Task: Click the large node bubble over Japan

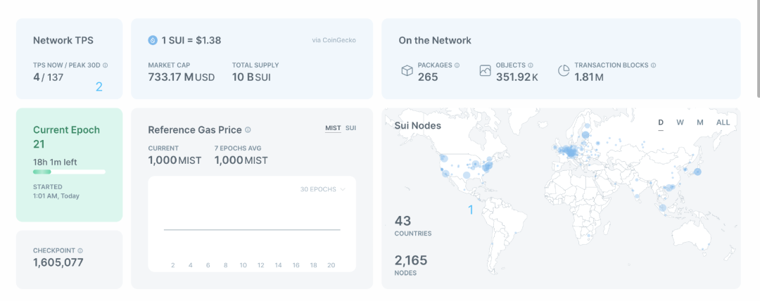Action: pyautogui.click(x=697, y=172)
